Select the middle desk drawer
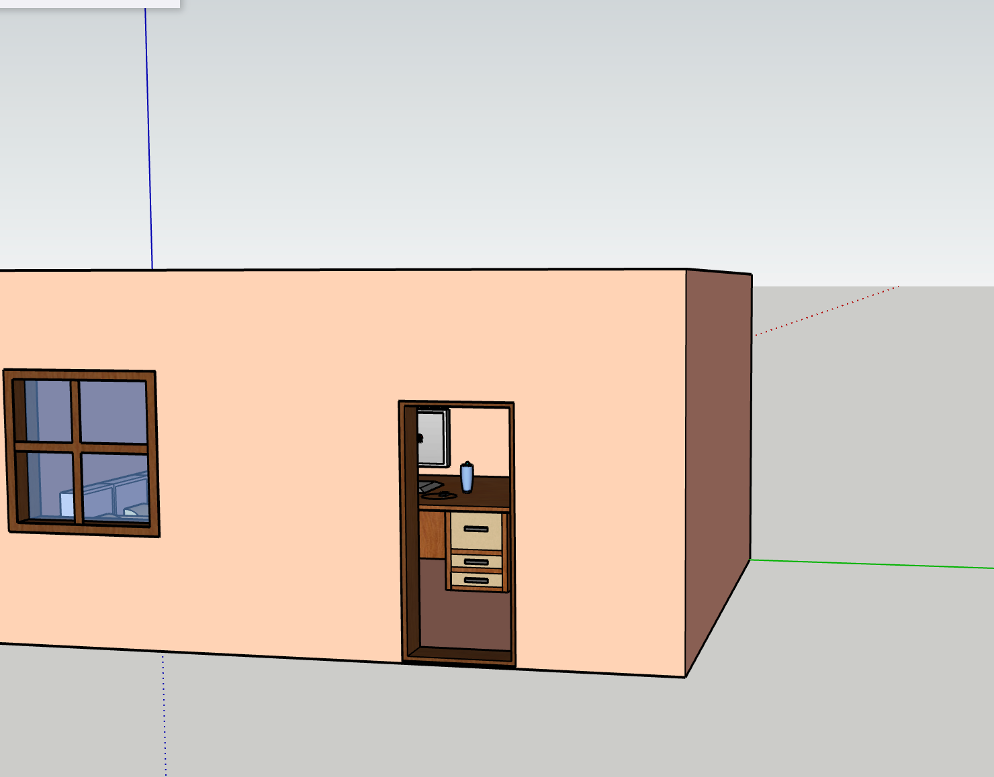 click(x=476, y=562)
